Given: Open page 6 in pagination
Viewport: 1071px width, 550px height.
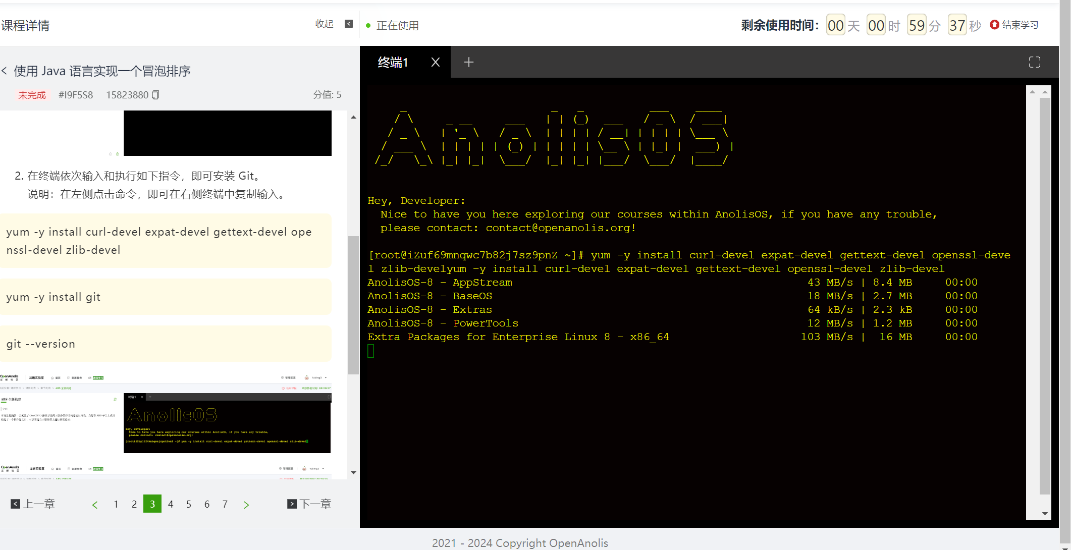Looking at the screenshot, I should coord(207,504).
